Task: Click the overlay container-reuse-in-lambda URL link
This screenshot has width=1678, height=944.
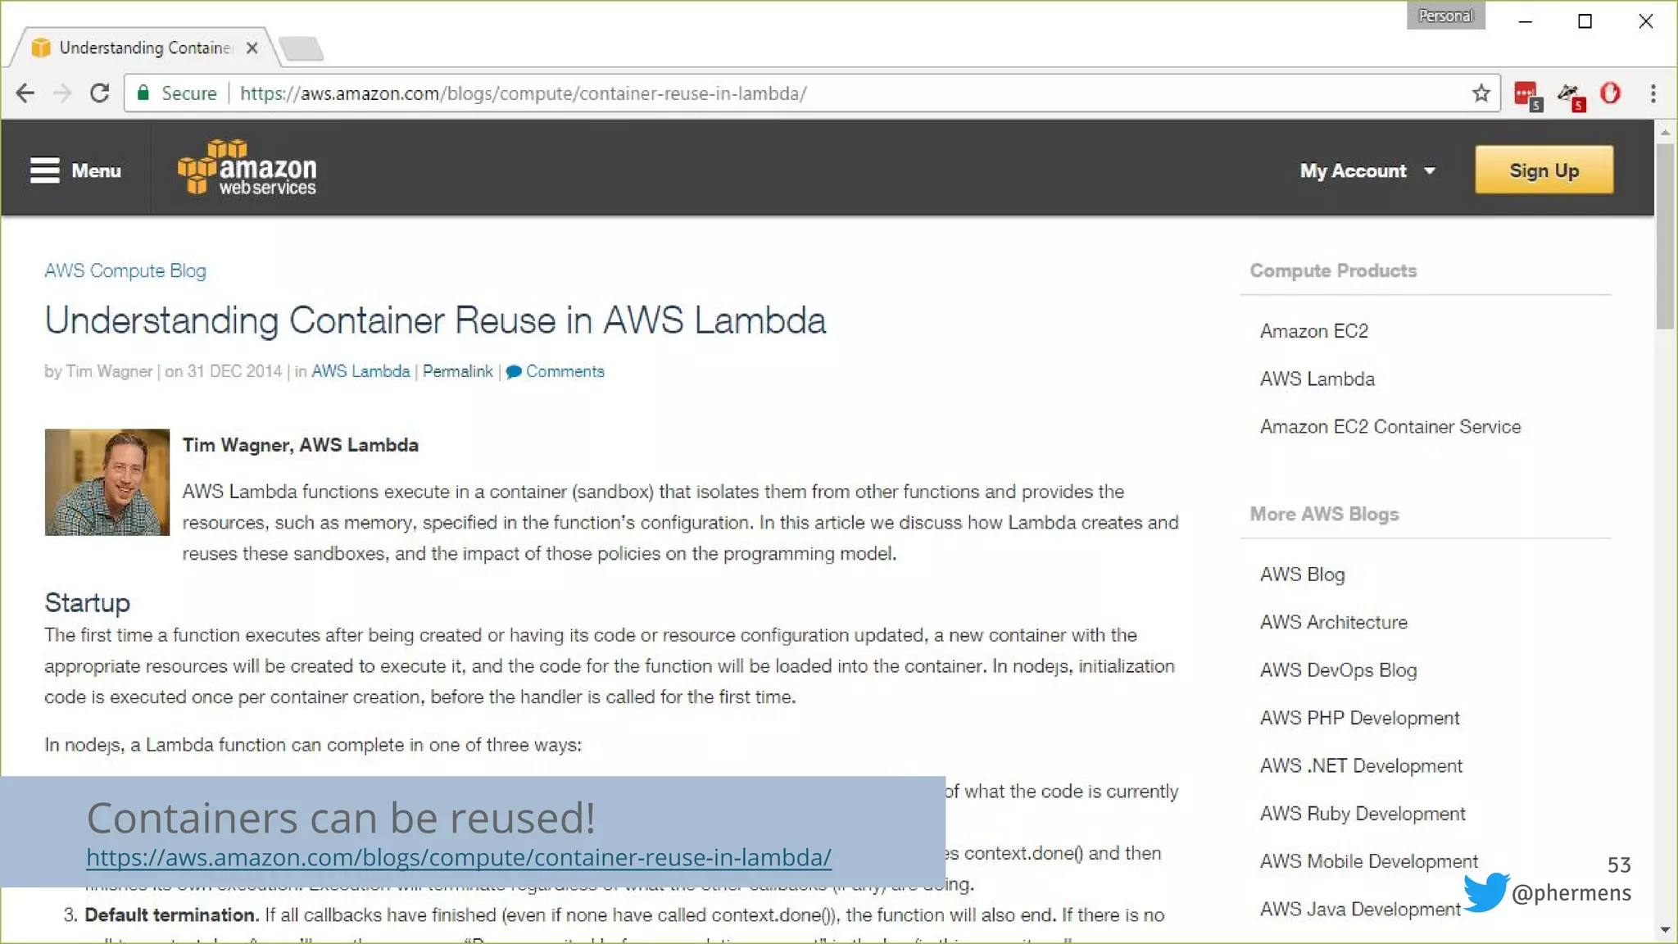Action: tap(459, 857)
